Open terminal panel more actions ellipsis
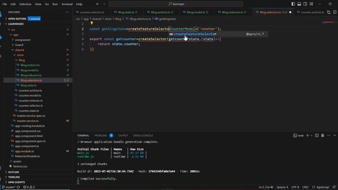Viewport: 338px width, 190px height. coord(328,135)
